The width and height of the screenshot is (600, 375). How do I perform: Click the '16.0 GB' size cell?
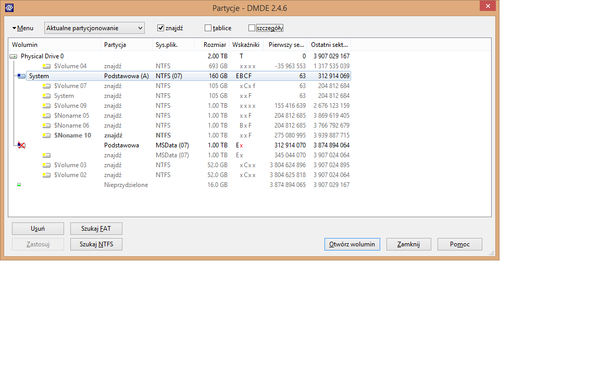click(217, 185)
